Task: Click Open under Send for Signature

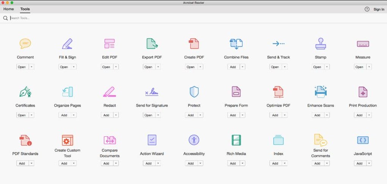Action: (x=149, y=115)
